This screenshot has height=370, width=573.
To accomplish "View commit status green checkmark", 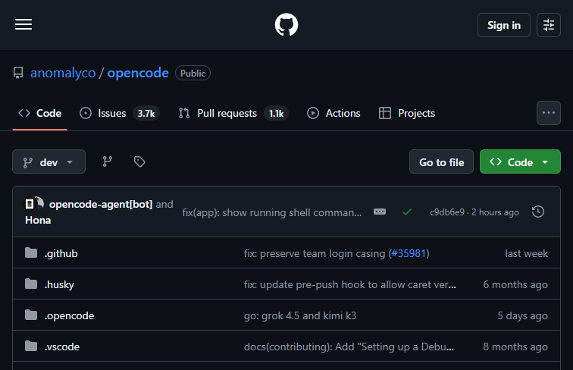I will 407,212.
